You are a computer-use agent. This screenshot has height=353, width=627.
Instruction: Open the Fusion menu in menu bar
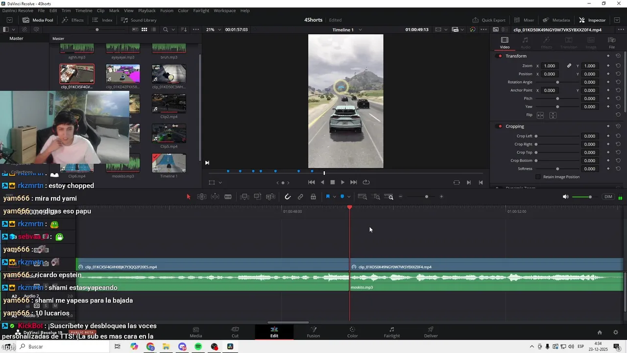pos(167,10)
